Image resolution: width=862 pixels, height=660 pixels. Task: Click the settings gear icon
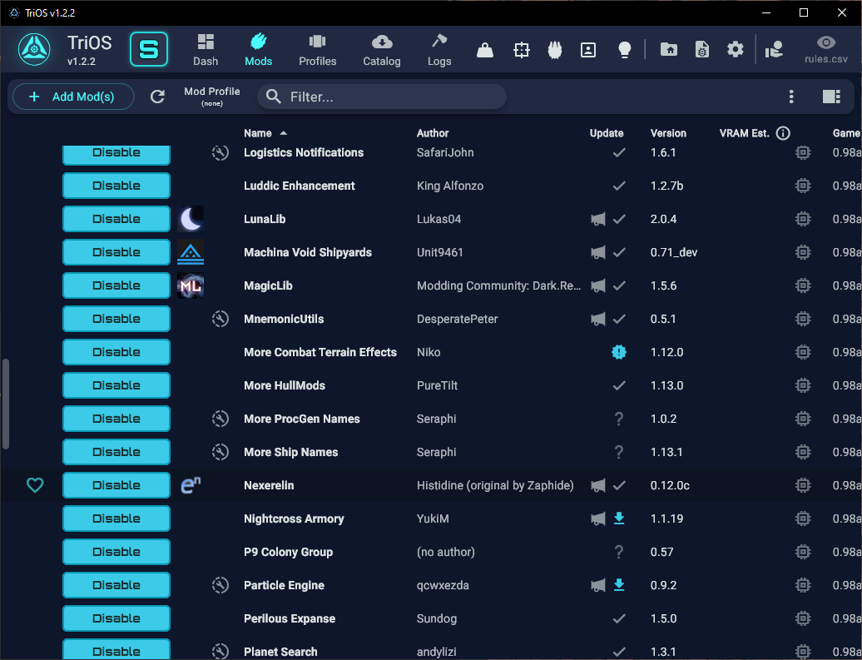click(735, 50)
